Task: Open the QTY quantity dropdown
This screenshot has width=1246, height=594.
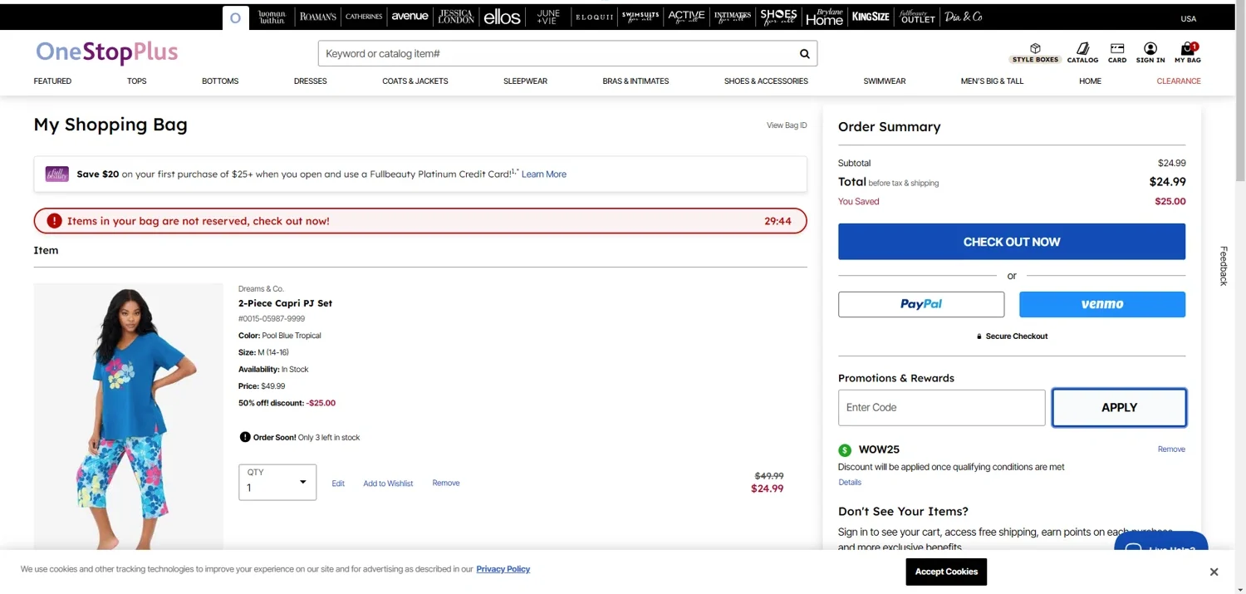Action: [277, 482]
